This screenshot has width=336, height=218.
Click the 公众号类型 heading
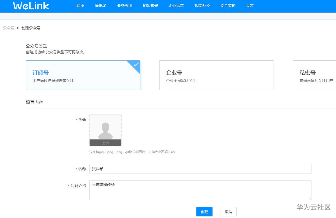tap(37, 46)
